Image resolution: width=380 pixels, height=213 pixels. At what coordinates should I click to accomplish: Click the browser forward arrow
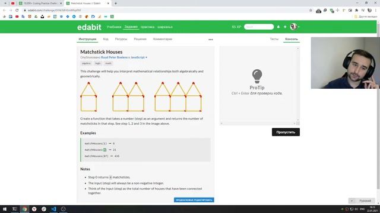coord(11,11)
